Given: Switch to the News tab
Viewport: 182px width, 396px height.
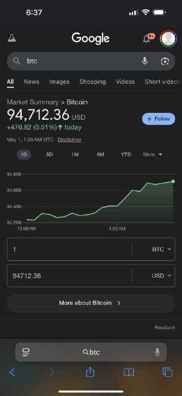Looking at the screenshot, I should [x=32, y=82].
